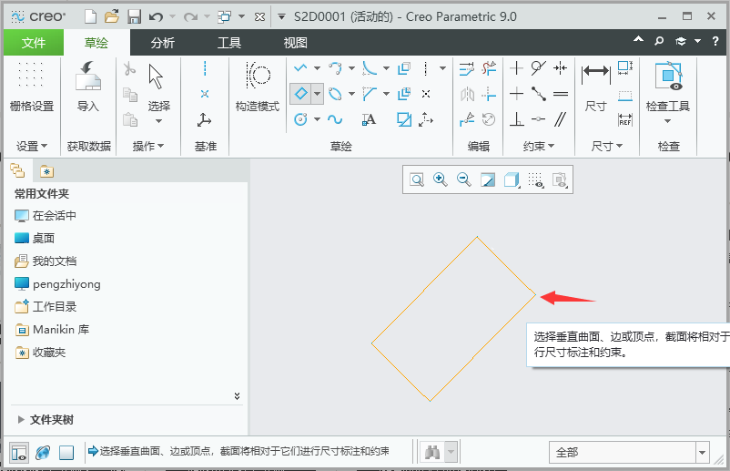Screen dimensions: 730x471
Task: Add a datum point (x) in 基准 group
Action: [x=205, y=94]
